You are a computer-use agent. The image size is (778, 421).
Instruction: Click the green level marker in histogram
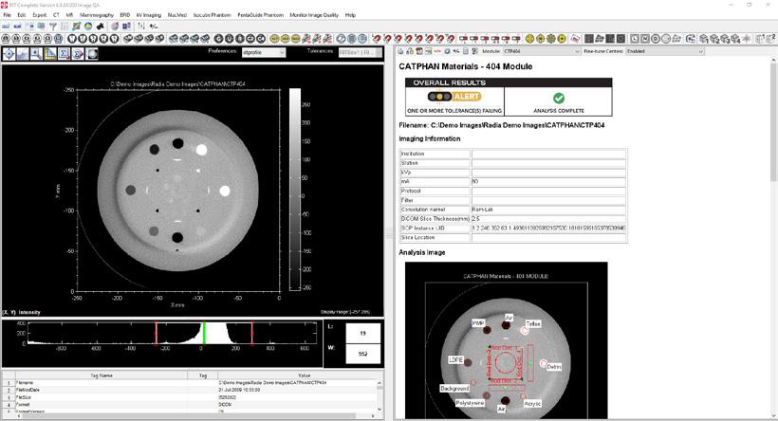click(203, 334)
